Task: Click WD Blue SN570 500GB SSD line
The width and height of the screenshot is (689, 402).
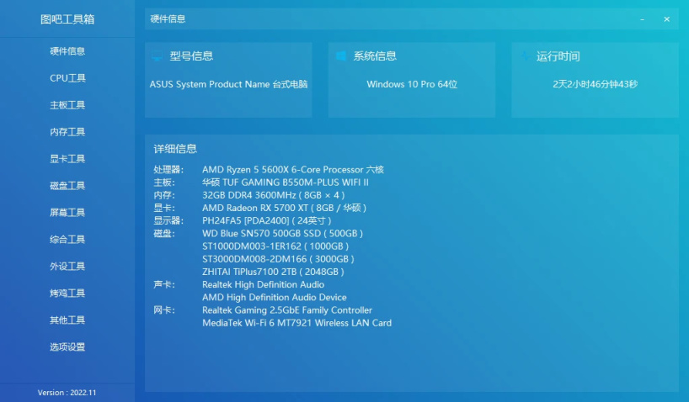Action: pyautogui.click(x=282, y=233)
